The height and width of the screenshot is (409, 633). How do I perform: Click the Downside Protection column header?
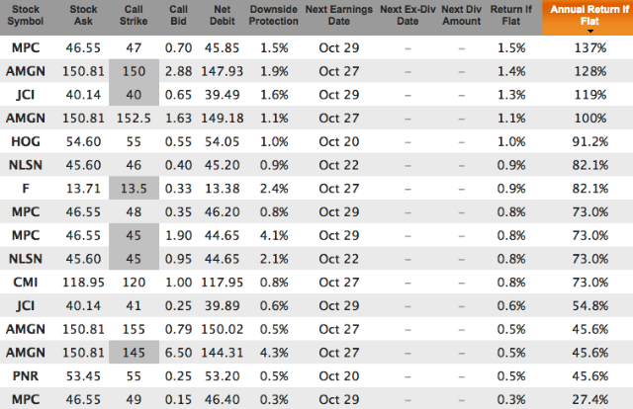click(x=273, y=16)
